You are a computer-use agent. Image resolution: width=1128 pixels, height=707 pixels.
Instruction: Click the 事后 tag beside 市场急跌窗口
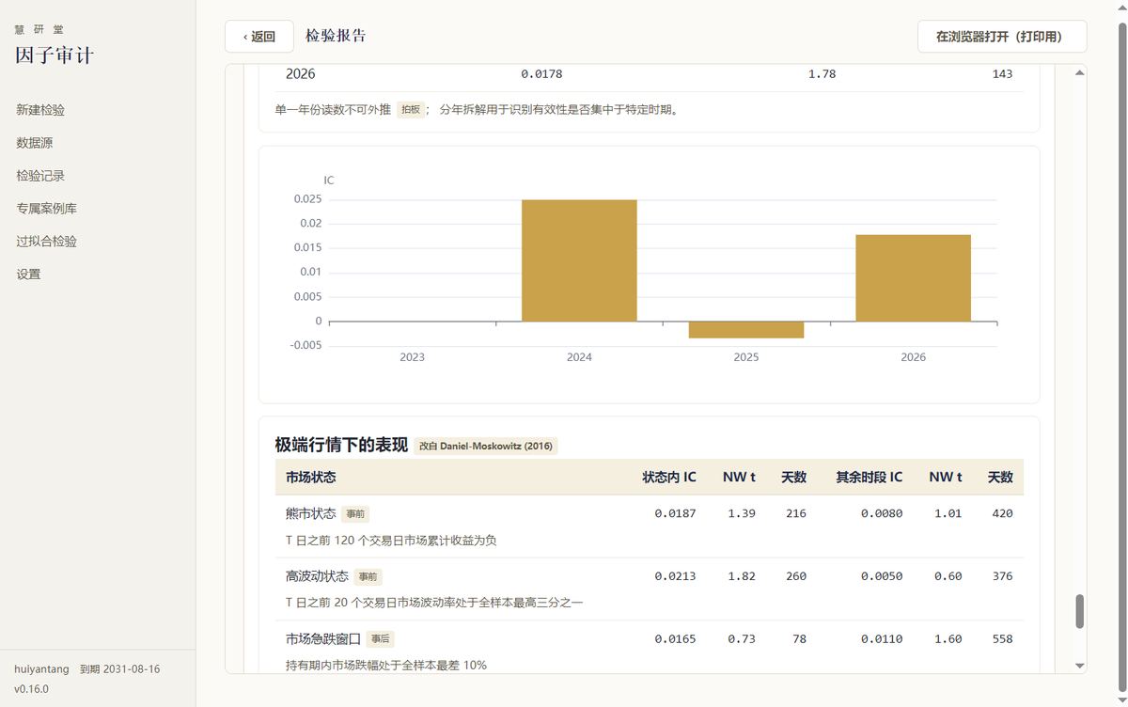381,639
